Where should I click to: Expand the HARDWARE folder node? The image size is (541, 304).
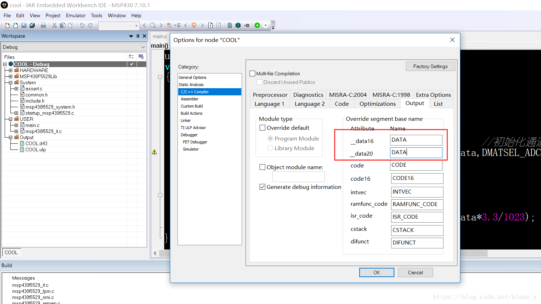[11, 71]
